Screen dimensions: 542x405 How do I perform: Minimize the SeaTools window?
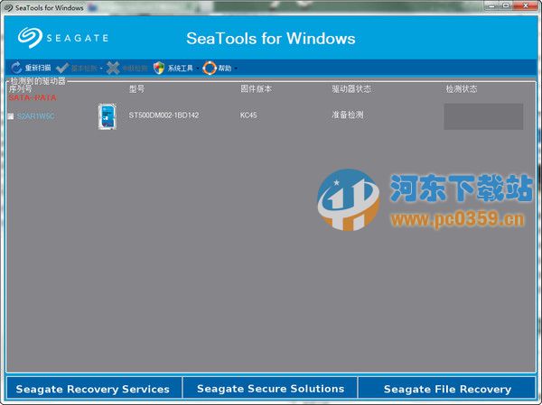[x=492, y=5]
